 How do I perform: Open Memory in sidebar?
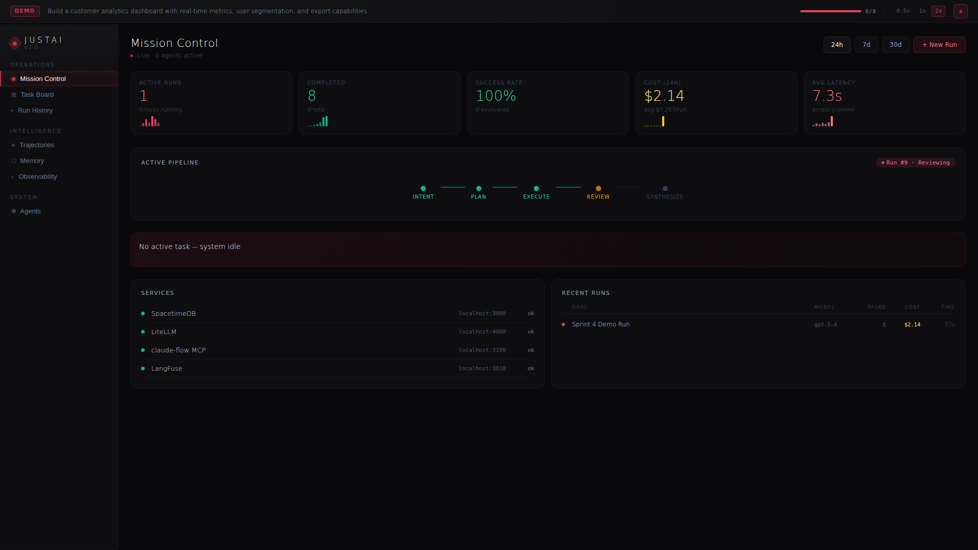tap(59, 161)
